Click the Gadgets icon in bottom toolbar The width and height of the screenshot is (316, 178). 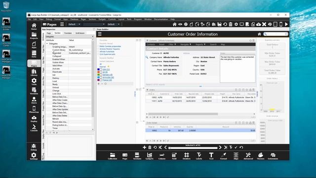pyautogui.click(x=149, y=156)
